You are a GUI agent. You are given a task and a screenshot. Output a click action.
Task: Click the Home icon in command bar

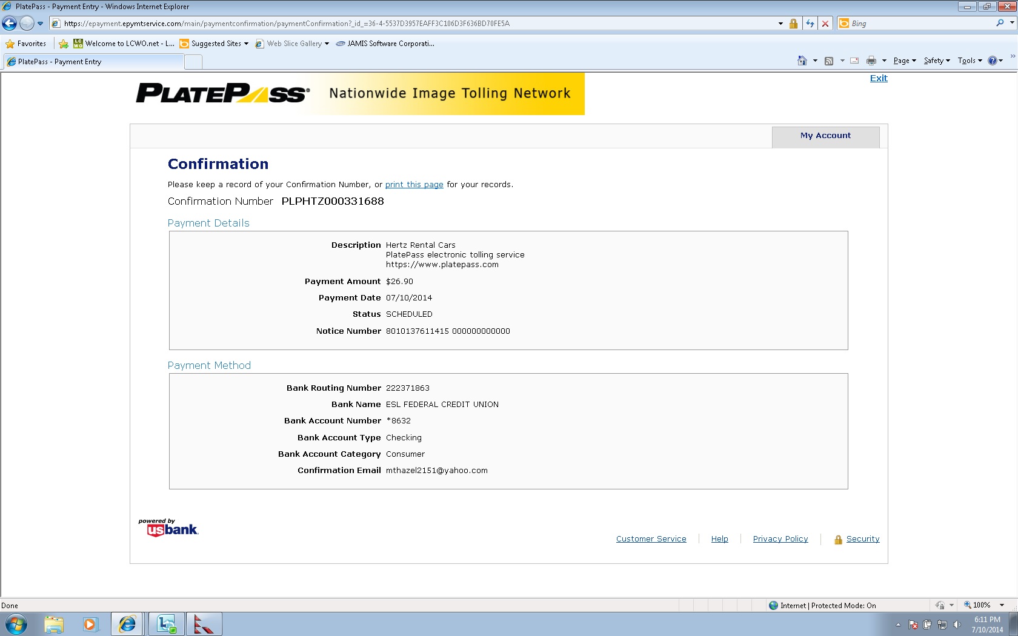point(802,61)
